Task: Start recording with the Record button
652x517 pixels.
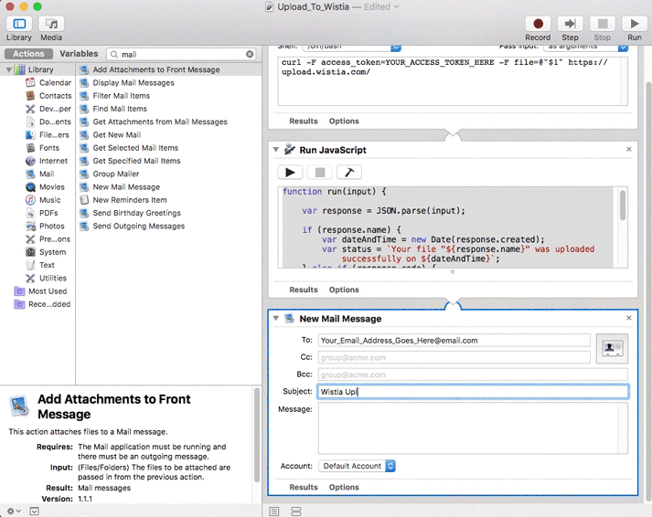Action: point(538,24)
